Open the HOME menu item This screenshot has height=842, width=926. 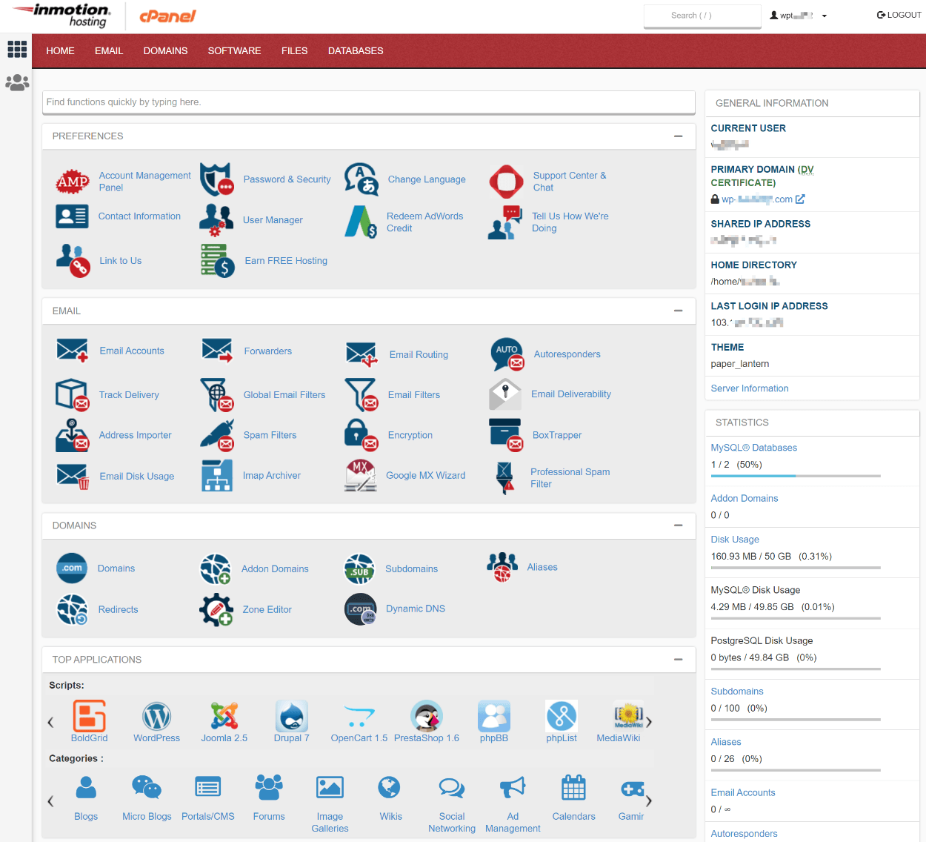click(60, 51)
